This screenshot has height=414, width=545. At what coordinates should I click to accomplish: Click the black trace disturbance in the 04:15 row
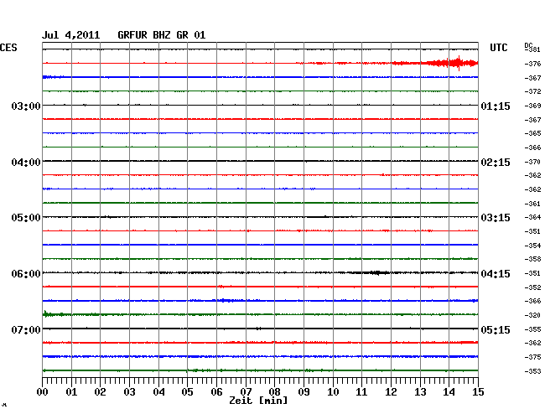click(x=377, y=272)
